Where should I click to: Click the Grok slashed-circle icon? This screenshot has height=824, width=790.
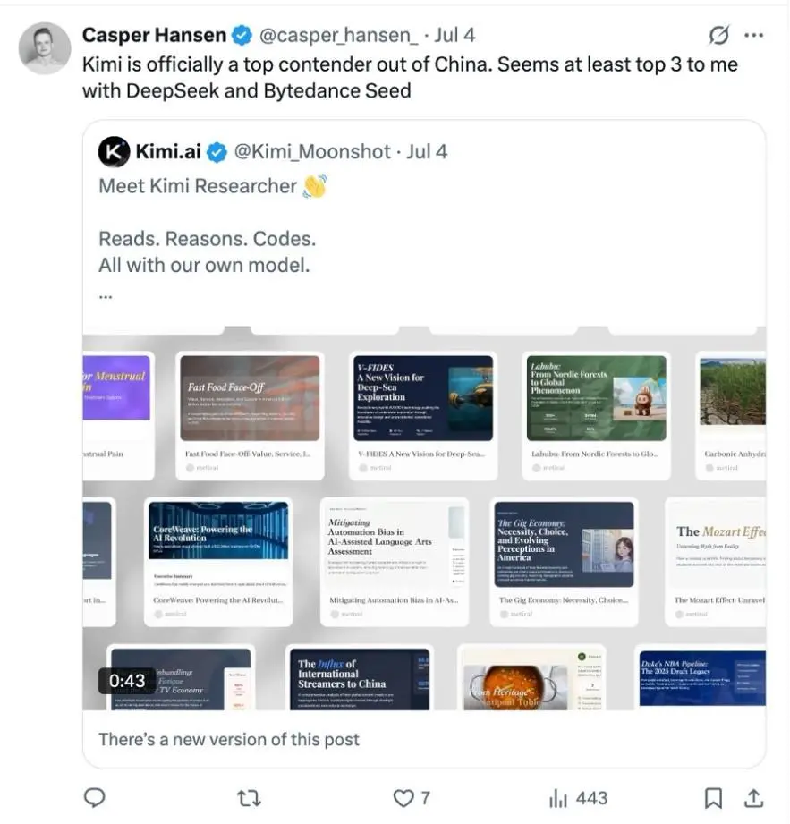pos(718,35)
